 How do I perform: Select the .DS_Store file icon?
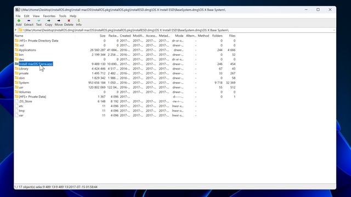16,101
